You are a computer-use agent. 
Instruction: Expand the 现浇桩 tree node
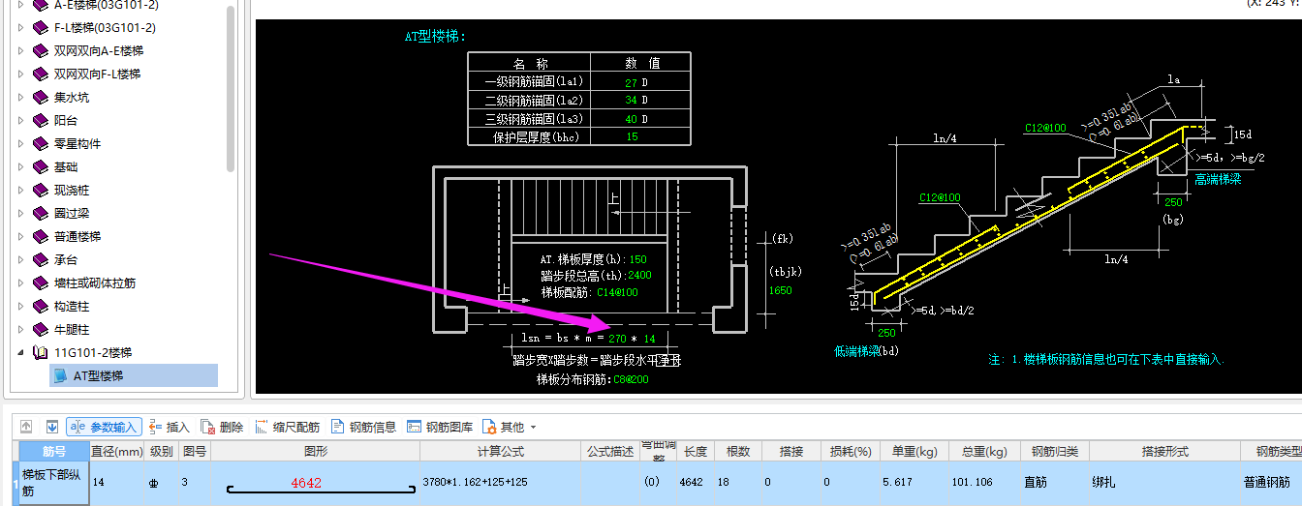click(20, 190)
